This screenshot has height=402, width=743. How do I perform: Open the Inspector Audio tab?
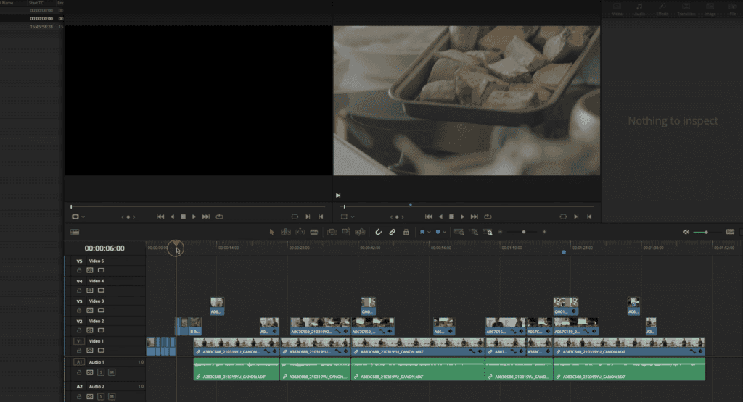click(x=640, y=9)
